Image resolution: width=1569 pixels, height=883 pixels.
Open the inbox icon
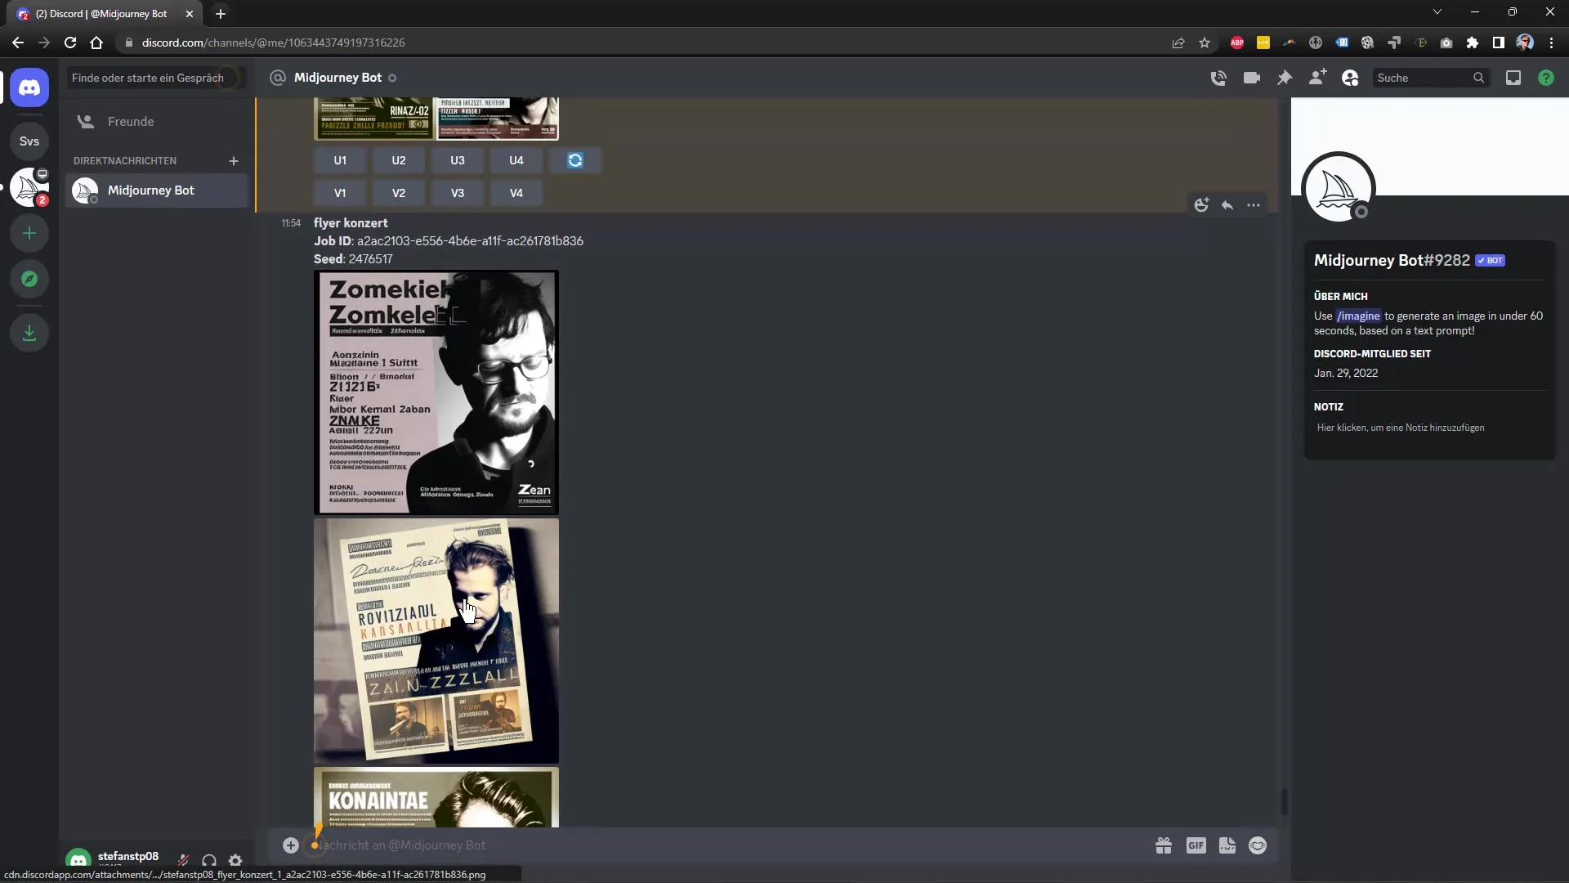click(x=1513, y=78)
